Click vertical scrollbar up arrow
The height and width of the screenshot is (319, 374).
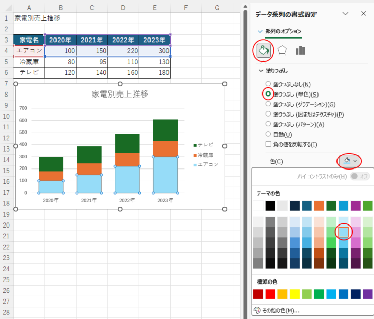245,7
